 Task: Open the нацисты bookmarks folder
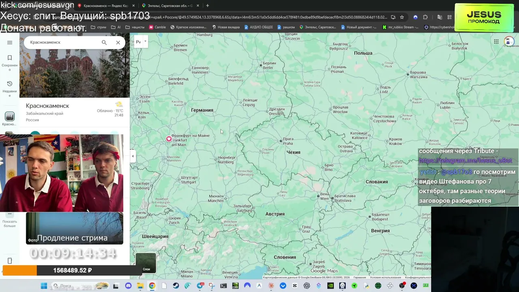[x=135, y=27]
